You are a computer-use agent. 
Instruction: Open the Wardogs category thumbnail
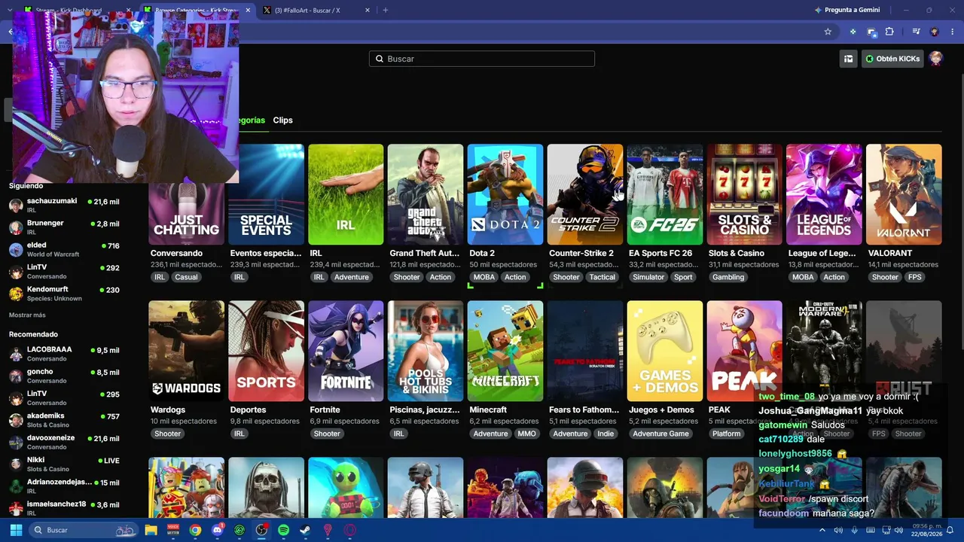point(187,351)
